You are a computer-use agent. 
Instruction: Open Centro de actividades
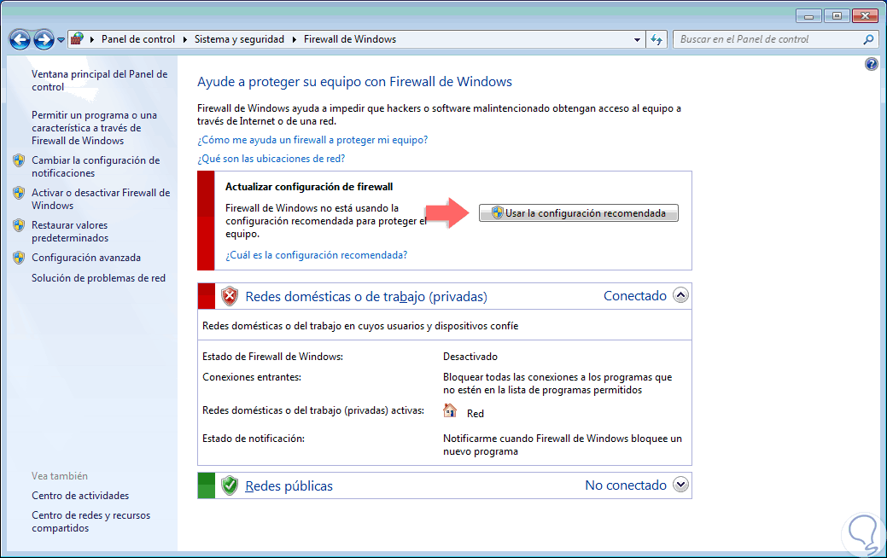point(80,495)
